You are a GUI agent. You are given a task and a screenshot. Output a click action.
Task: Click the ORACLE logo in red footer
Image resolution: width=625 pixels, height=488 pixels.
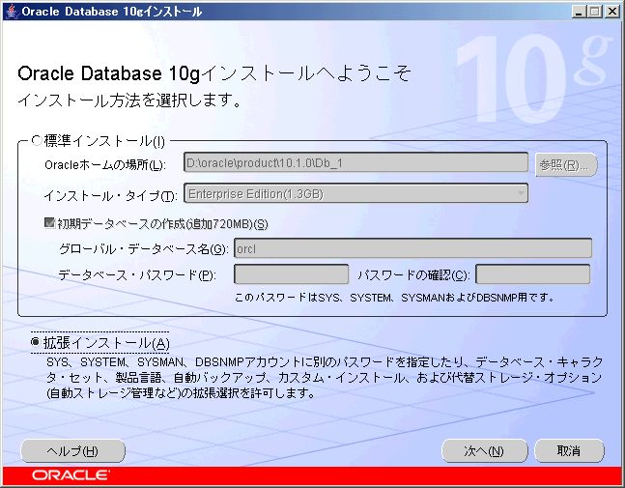coord(71,475)
